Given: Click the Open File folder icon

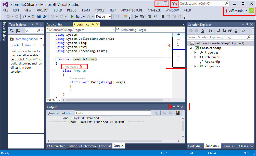Looking at the screenshot, I should point(33,17).
